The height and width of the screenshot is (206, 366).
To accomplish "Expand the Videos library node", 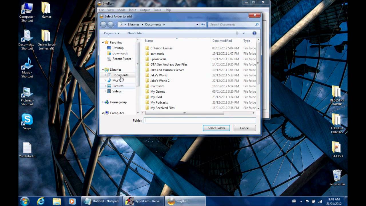I will (105, 91).
